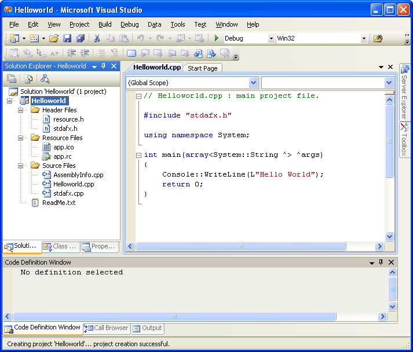Collapse the Header Files folder
The width and height of the screenshot is (413, 352).
point(20,110)
